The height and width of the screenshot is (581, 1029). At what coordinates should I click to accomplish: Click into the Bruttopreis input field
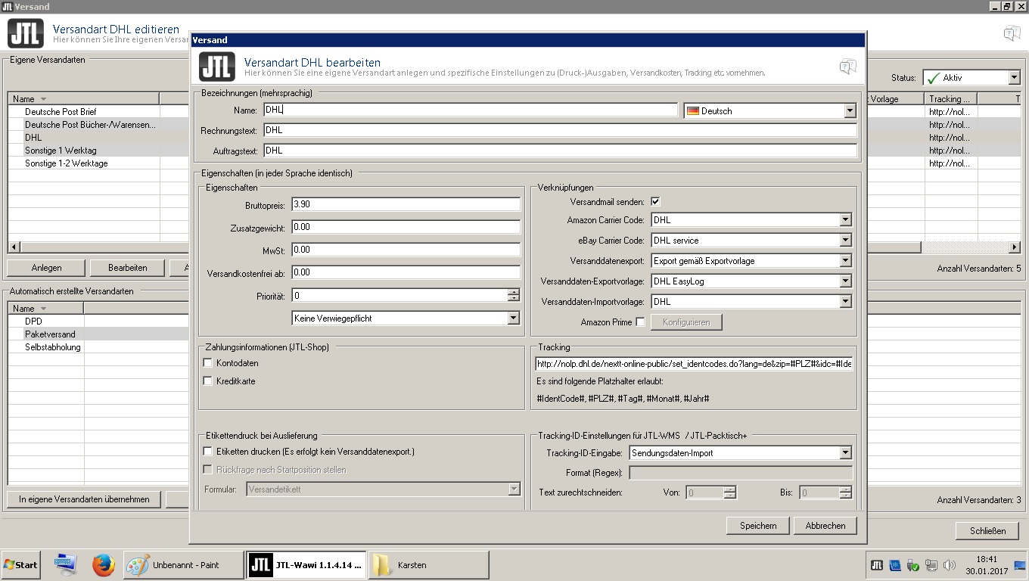pyautogui.click(x=405, y=204)
